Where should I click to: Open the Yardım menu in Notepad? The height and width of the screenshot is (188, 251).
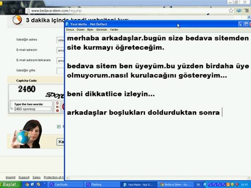click(x=114, y=30)
